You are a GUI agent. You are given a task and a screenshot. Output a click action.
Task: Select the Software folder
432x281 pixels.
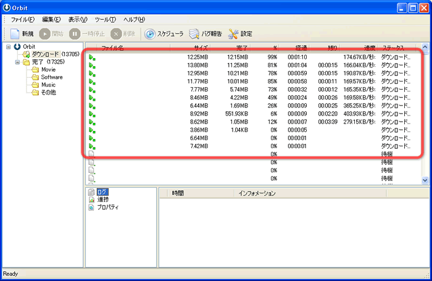tap(52, 77)
